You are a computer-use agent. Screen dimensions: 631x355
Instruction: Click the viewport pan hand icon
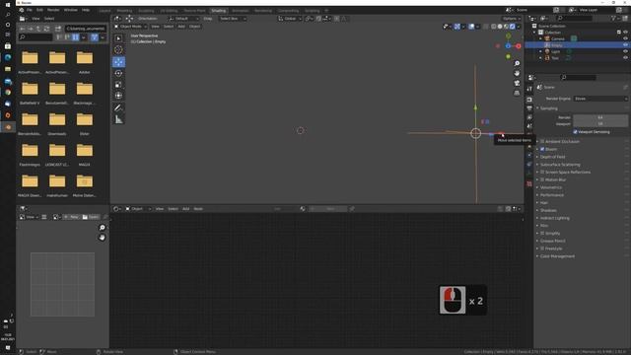(517, 73)
